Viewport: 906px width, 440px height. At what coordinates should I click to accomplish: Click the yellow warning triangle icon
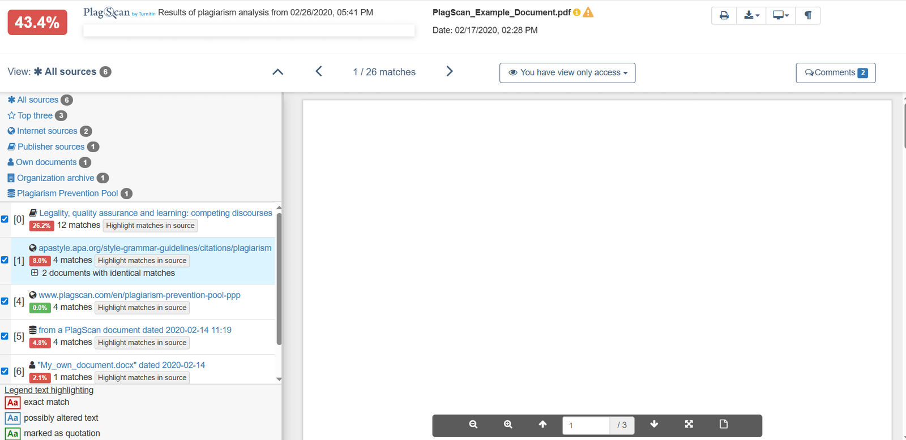coord(588,12)
